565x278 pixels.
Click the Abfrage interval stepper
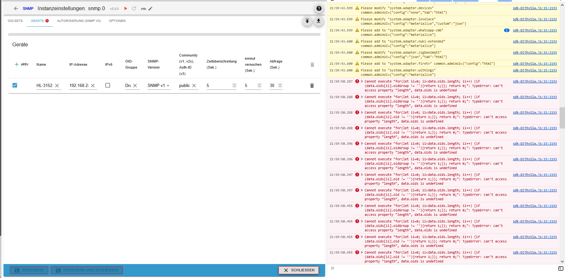(280, 85)
